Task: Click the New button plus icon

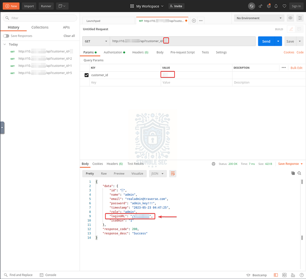Action: pyautogui.click(x=7, y=6)
